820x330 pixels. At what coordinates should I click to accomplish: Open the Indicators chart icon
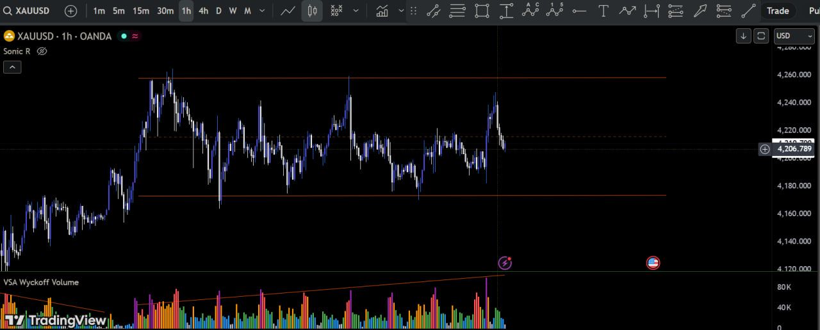click(382, 11)
